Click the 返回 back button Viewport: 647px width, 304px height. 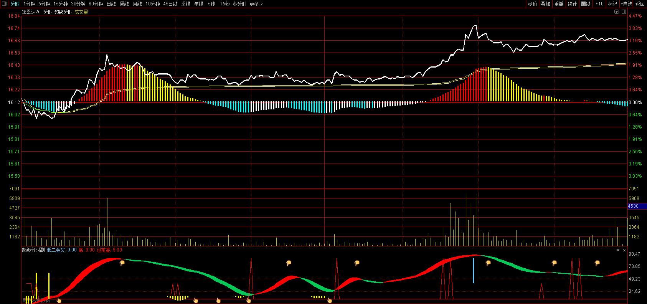coord(640,4)
